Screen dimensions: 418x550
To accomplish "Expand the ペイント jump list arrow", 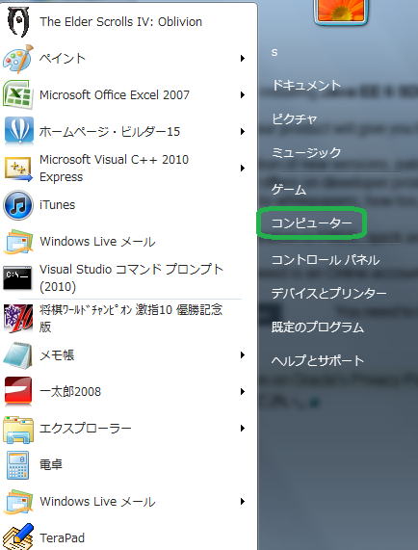I will (x=243, y=58).
